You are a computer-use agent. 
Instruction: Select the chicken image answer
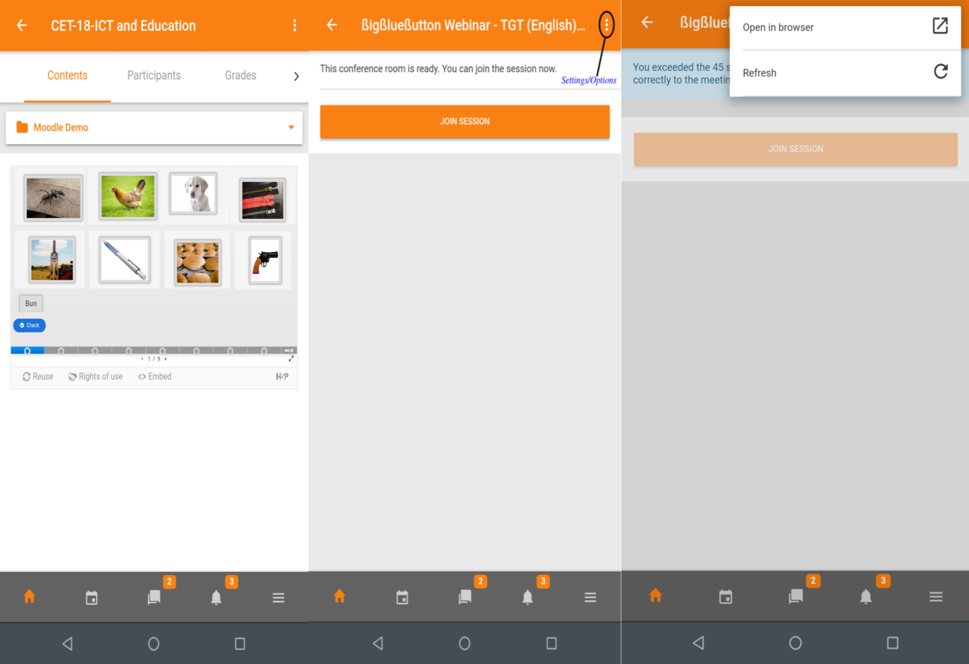pos(127,195)
